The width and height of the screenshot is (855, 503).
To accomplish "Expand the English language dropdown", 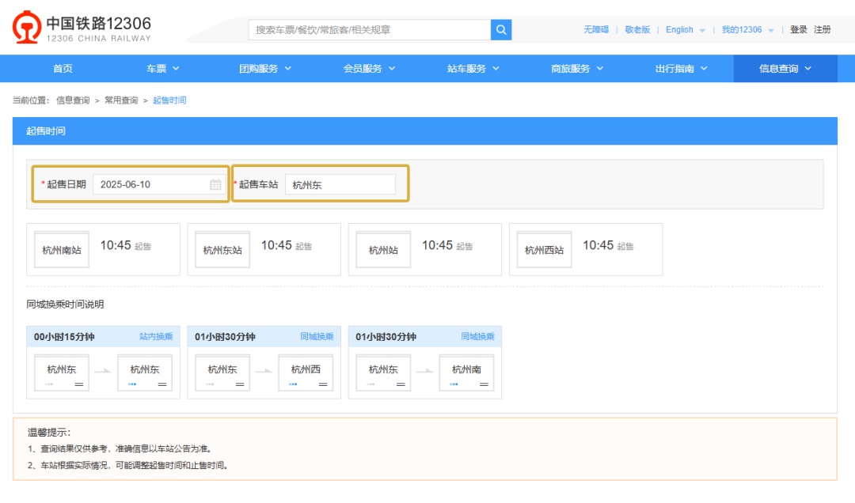I will point(686,30).
